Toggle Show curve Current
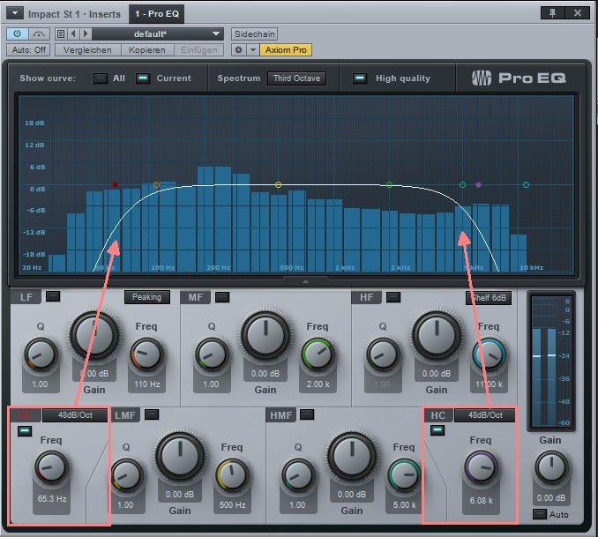 pyautogui.click(x=143, y=78)
